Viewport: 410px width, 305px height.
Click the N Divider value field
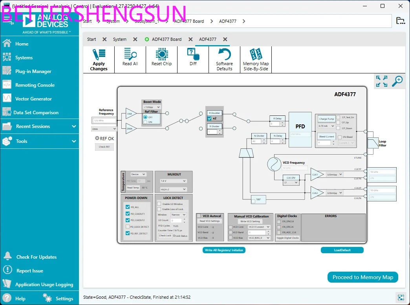pyautogui.click(x=256, y=141)
